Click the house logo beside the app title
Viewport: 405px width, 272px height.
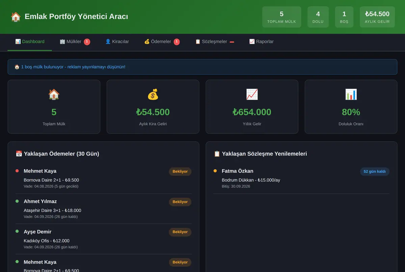tap(16, 17)
